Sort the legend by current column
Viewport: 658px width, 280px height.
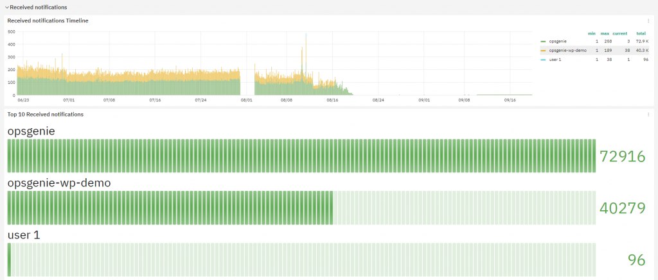point(620,33)
